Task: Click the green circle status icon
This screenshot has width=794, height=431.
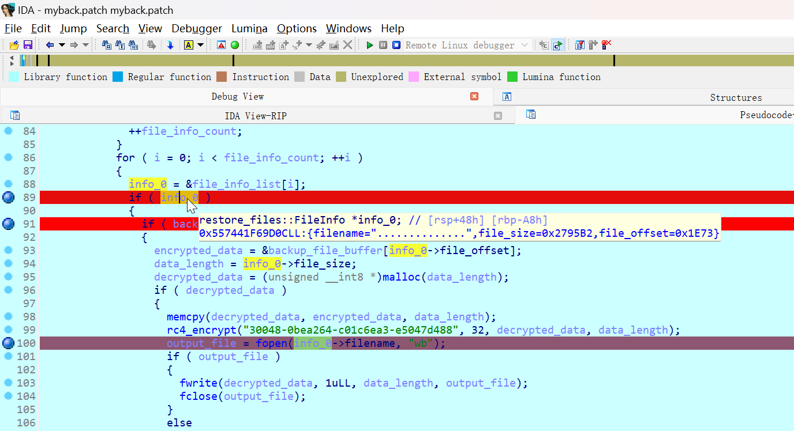Action: (x=235, y=45)
